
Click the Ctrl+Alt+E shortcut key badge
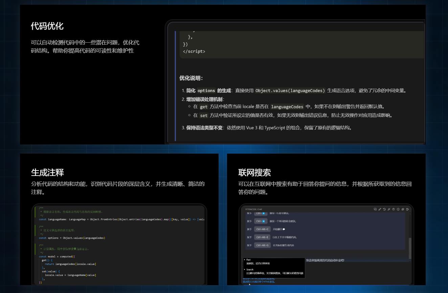coord(262,237)
